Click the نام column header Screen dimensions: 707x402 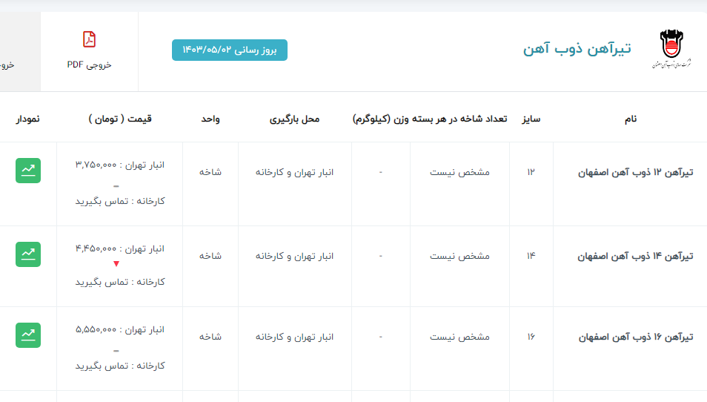click(x=631, y=119)
